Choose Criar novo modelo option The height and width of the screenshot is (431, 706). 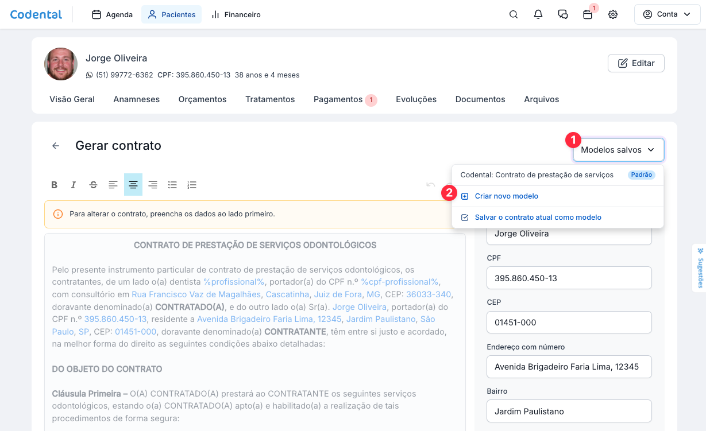coord(506,196)
